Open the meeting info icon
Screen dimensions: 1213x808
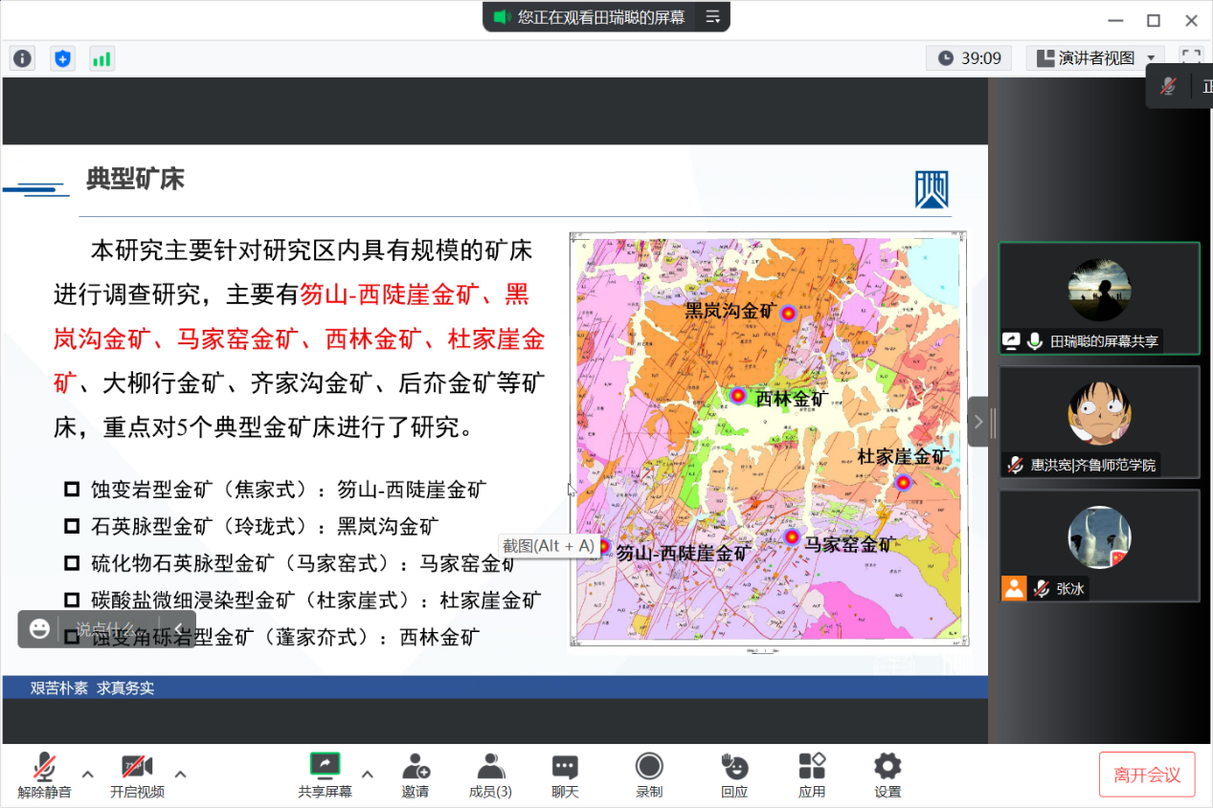(23, 58)
